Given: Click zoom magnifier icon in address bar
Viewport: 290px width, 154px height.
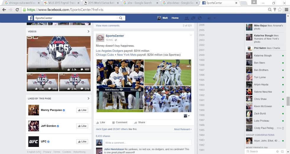Looking at the screenshot, I should pos(270,10).
